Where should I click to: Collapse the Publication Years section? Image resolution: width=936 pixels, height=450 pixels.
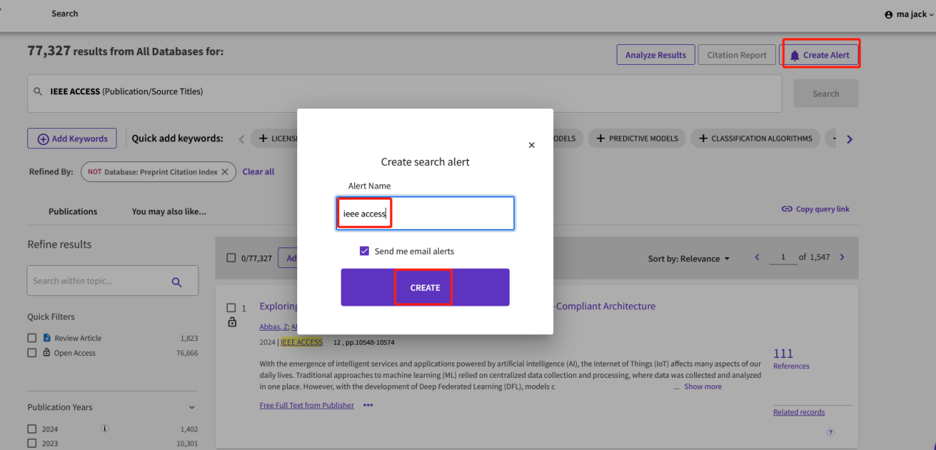[x=192, y=407]
